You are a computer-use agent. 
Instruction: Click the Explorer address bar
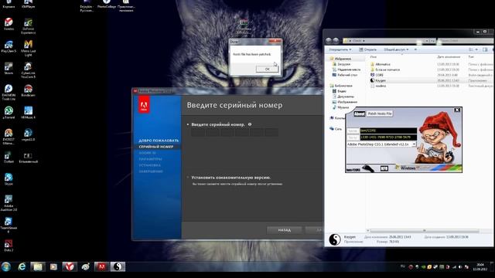point(389,41)
